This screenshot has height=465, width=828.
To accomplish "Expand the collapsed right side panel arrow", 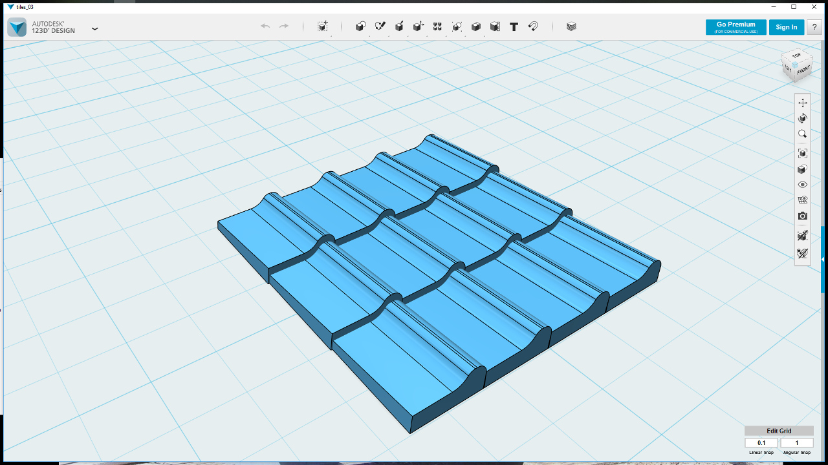I will tap(823, 260).
